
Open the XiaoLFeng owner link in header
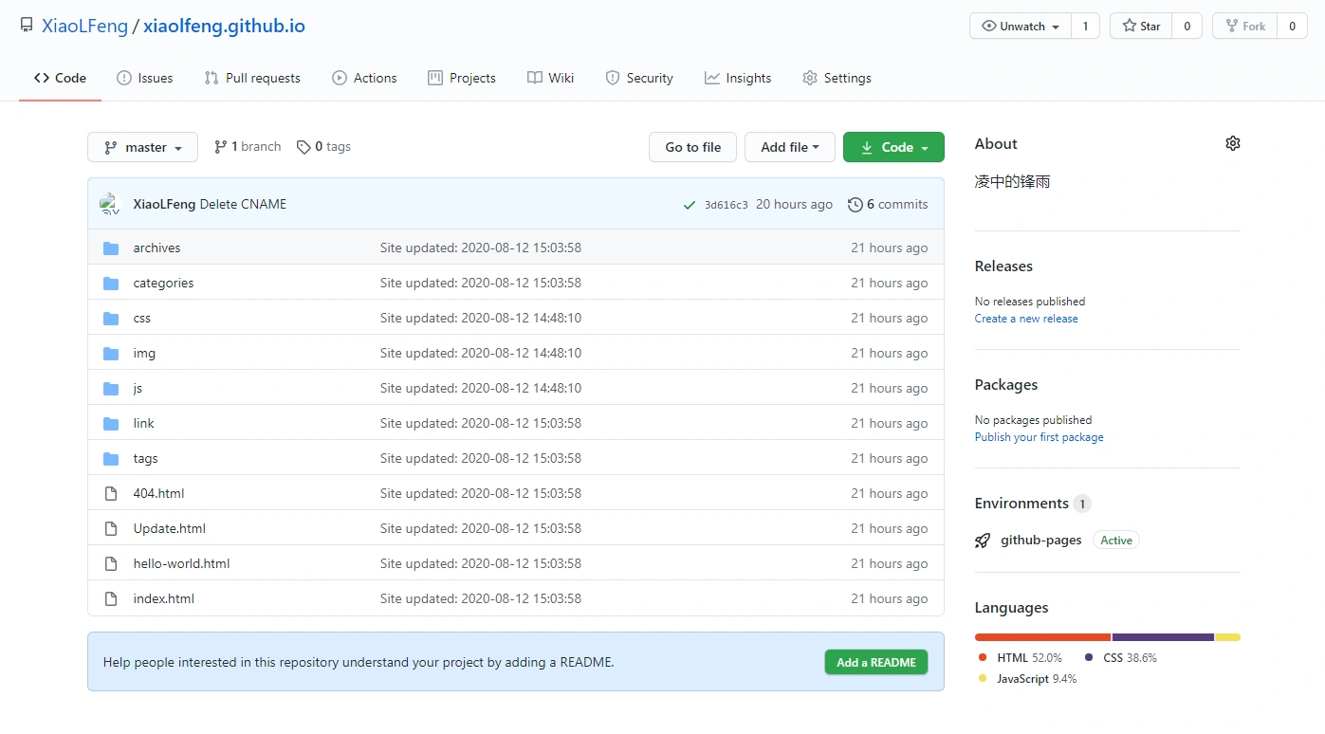point(84,26)
